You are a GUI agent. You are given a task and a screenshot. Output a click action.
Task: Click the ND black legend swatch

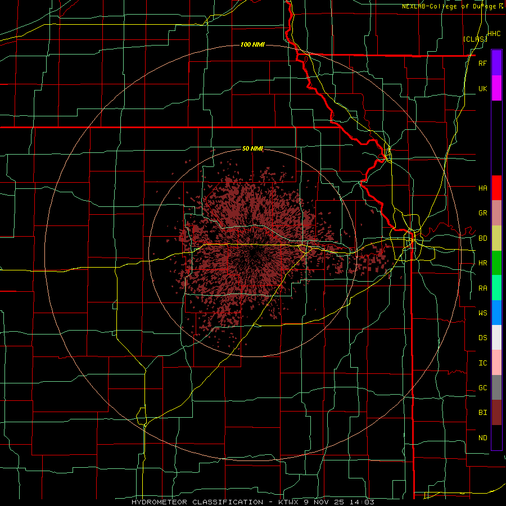496,437
